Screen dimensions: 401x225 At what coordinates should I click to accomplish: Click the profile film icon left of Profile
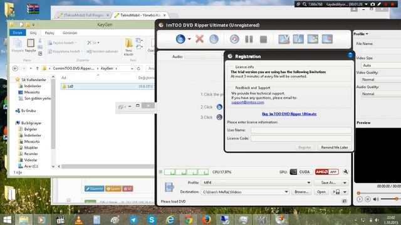[169, 187]
